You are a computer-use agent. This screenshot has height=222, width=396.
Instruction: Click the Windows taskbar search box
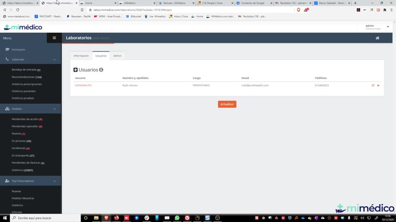(x=46, y=218)
